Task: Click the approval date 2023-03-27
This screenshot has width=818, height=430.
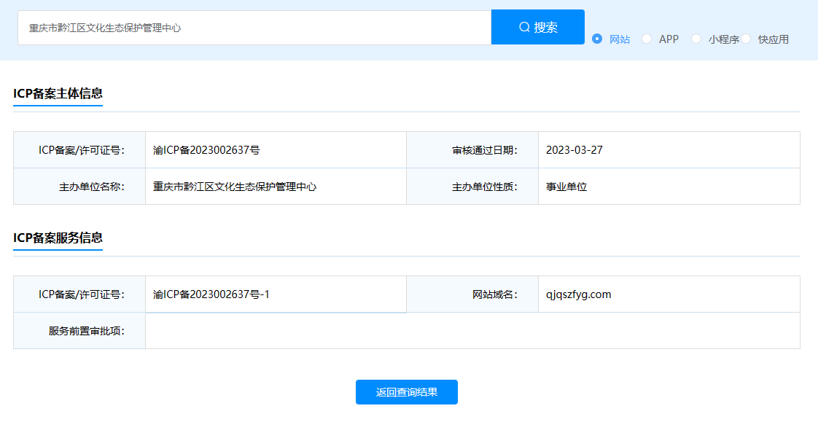Action: pos(574,150)
